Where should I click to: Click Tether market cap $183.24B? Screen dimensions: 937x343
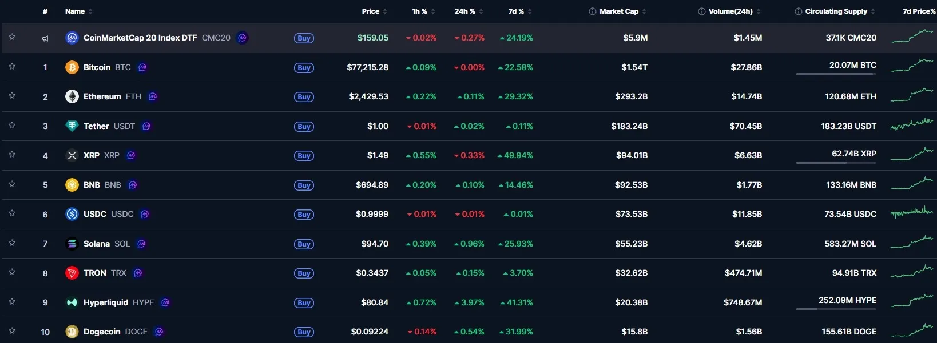pos(629,126)
